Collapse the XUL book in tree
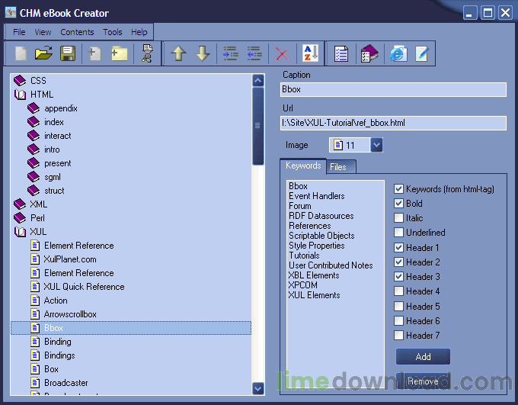 point(20,232)
